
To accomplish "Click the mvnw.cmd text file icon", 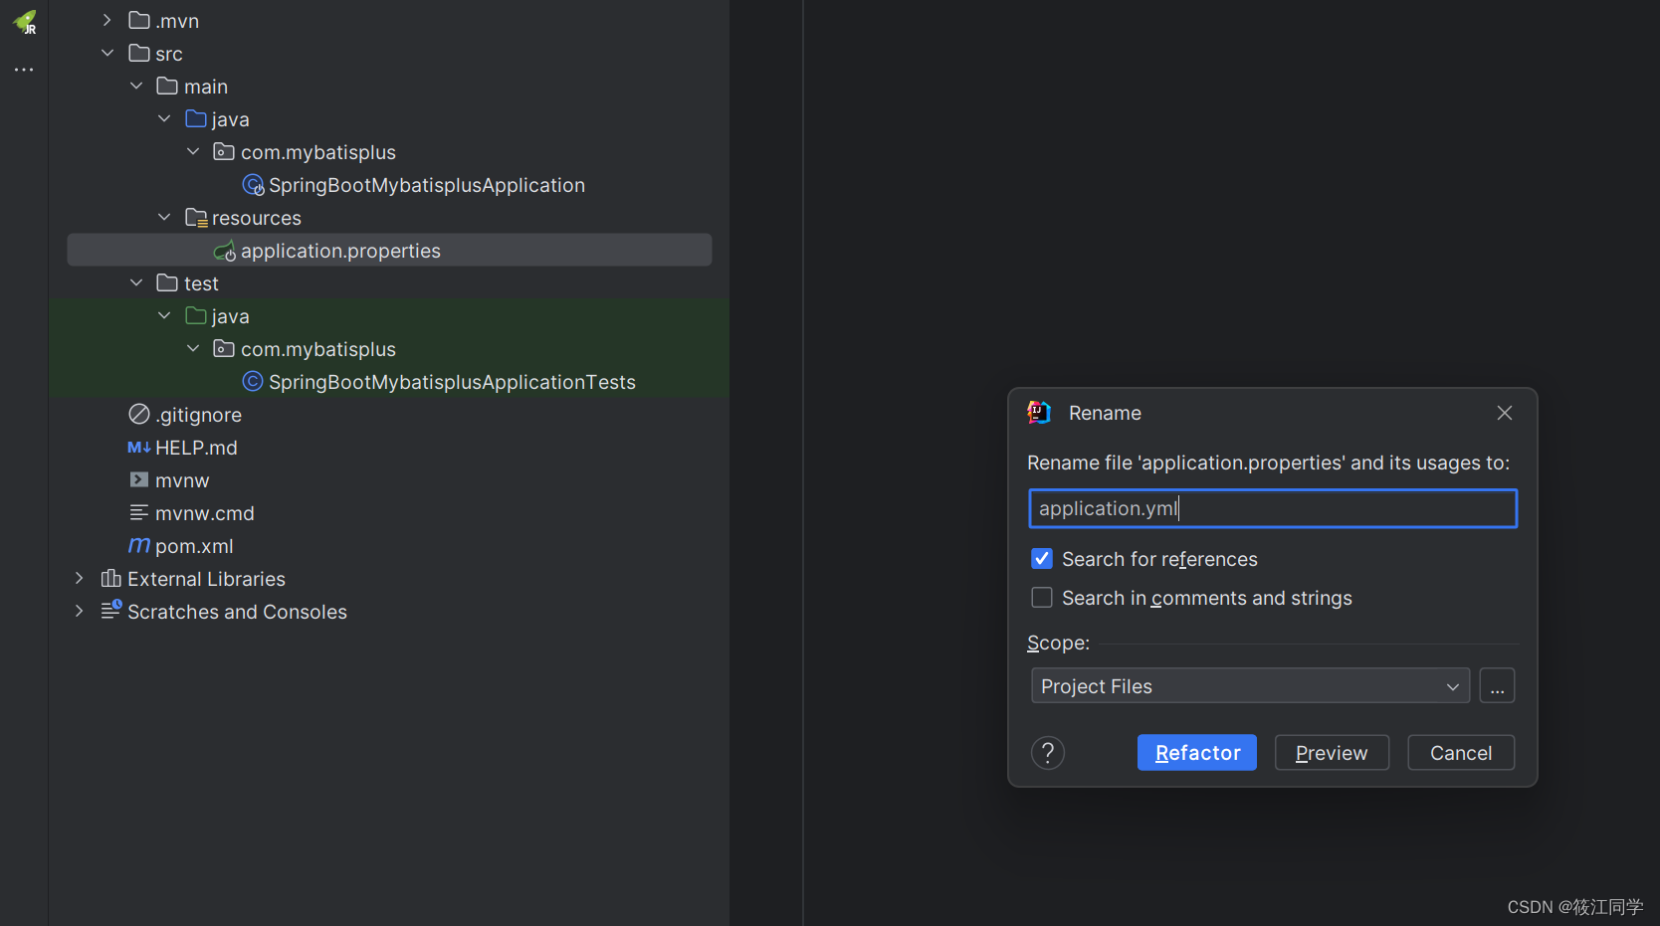I will 139,512.
